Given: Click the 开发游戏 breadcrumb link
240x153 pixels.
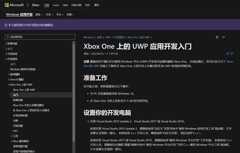Looking at the screenshot, I should 119,37.
